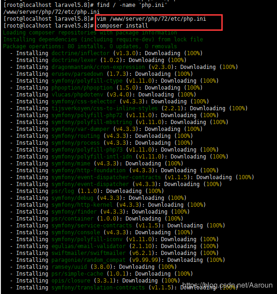Click package name symfony/polyfill-php72
The width and height of the screenshot is (277, 294).
pos(87,115)
